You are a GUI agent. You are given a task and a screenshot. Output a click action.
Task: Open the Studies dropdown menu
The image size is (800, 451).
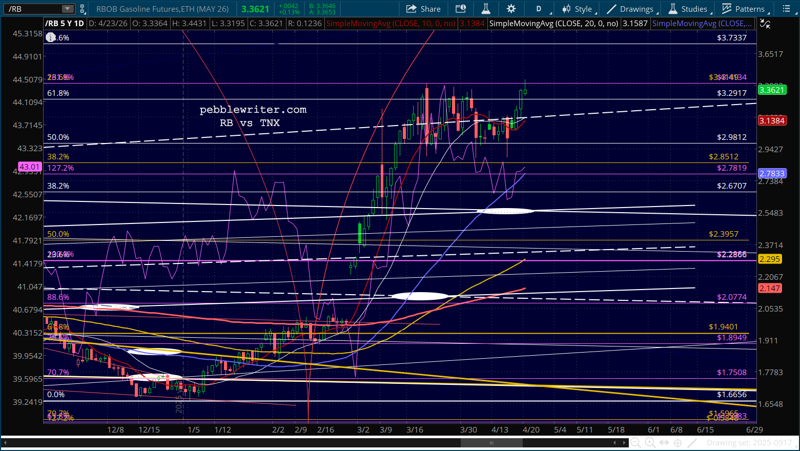689,9
